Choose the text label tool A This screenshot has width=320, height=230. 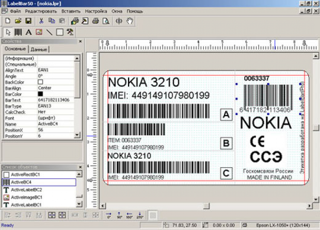[x=29, y=32]
